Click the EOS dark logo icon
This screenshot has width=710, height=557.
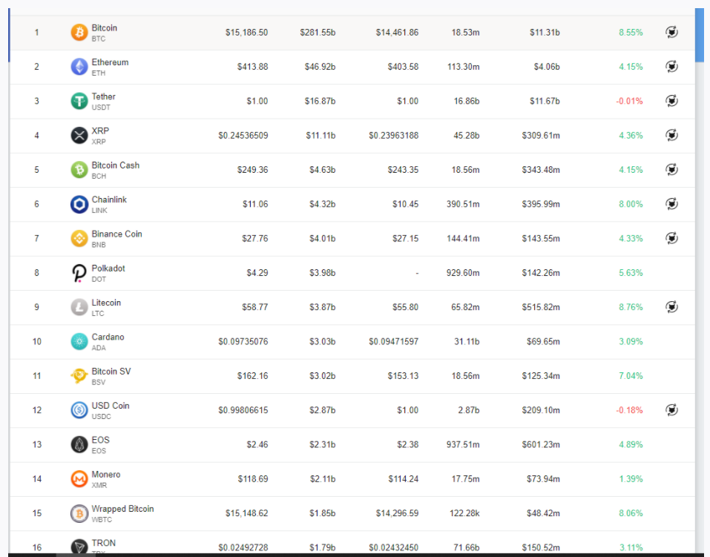[x=79, y=445]
